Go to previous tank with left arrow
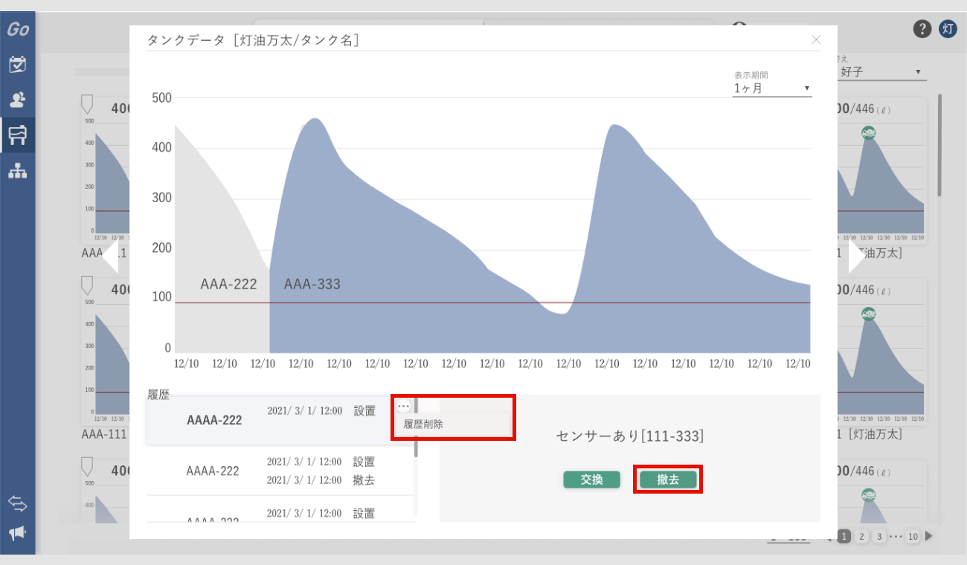Viewport: 967px width, 565px height. coord(110,256)
